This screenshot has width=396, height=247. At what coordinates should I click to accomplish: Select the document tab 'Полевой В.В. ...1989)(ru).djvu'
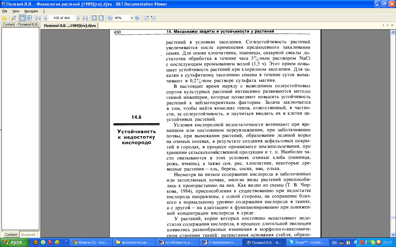(70, 26)
